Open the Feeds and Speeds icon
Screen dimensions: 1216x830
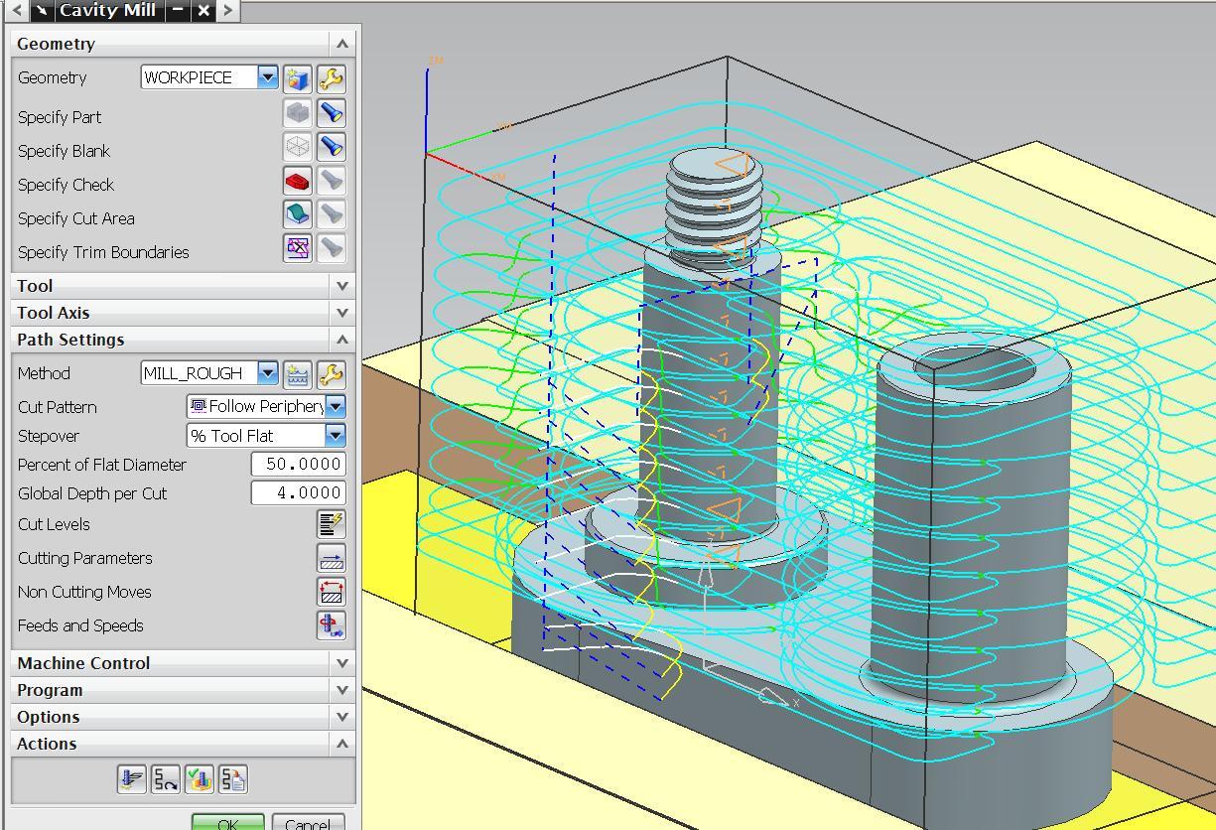click(x=332, y=625)
